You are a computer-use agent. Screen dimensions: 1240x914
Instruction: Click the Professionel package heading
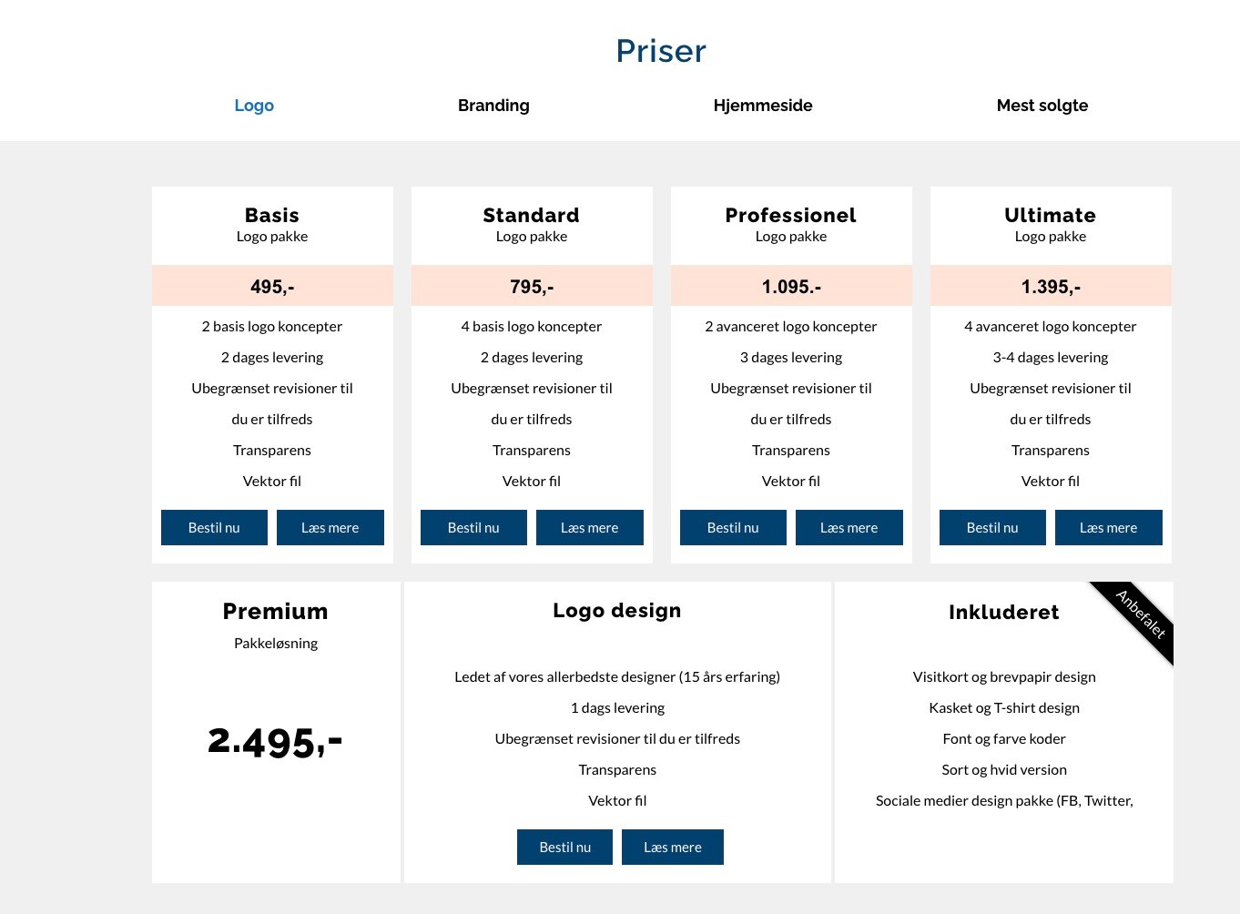click(790, 216)
